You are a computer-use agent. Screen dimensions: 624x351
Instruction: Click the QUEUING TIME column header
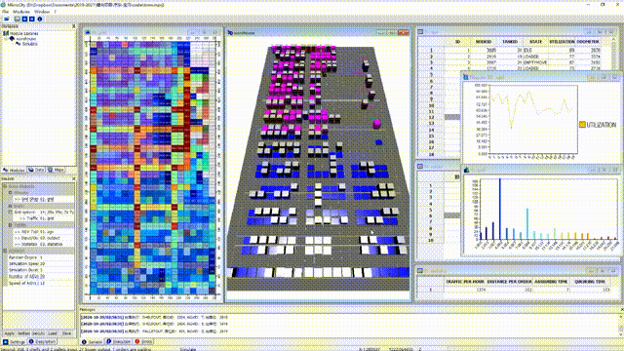(590, 282)
